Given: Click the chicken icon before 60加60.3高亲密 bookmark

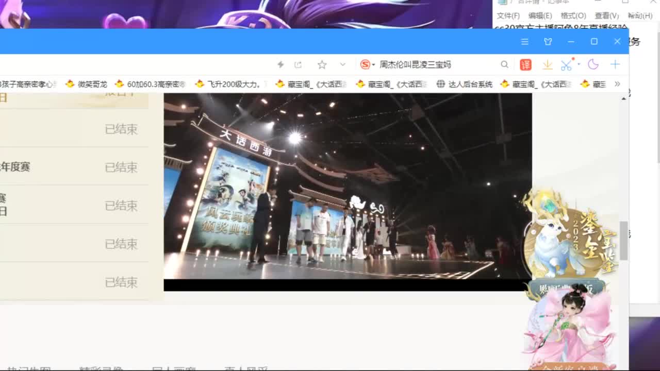Looking at the screenshot, I should [119, 84].
